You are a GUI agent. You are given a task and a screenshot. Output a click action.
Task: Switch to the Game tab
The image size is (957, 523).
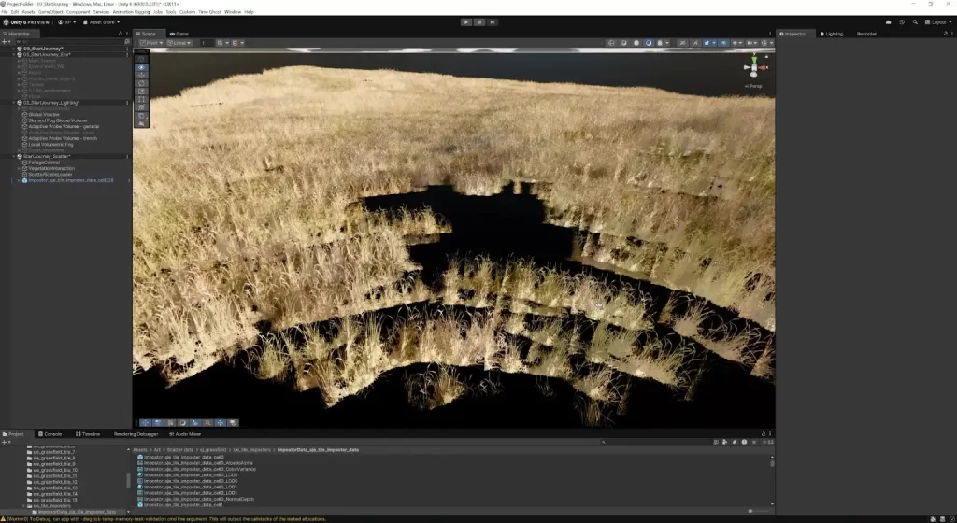coord(179,34)
